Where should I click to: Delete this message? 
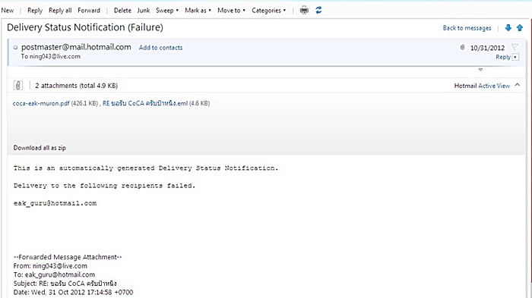click(122, 11)
